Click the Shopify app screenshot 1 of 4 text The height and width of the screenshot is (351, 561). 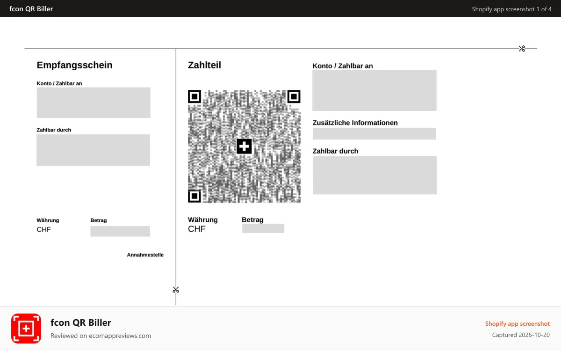[x=512, y=9]
